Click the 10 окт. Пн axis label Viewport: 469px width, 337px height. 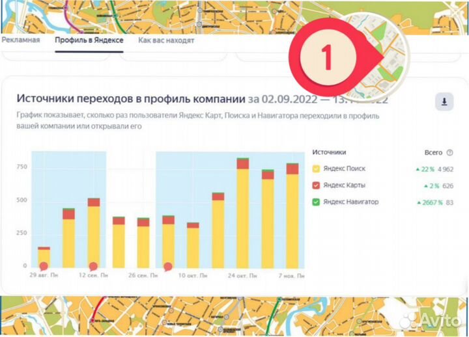(x=193, y=275)
